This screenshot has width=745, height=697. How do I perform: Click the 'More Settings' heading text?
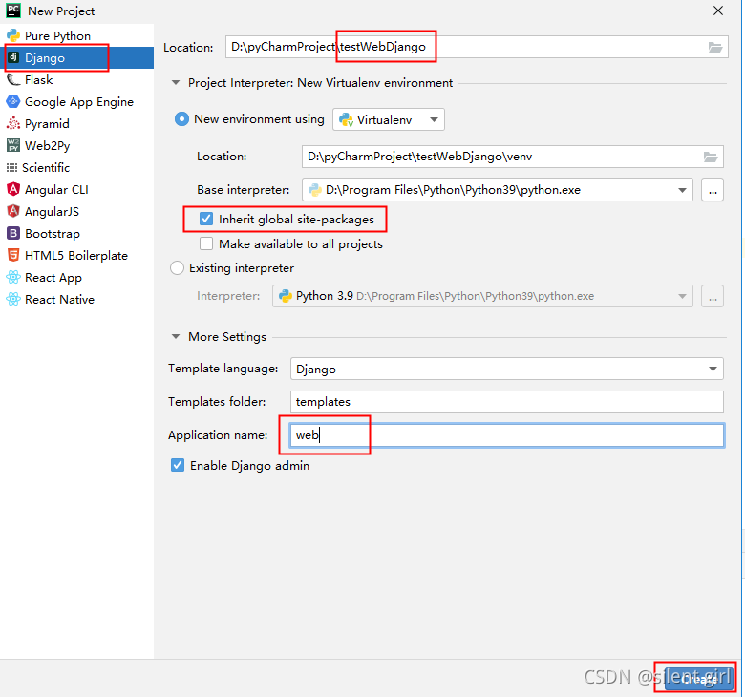click(x=227, y=337)
